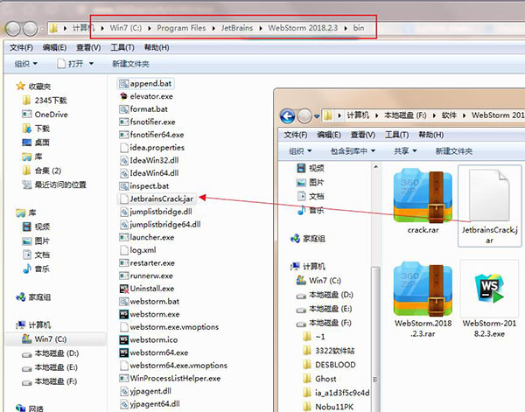This screenshot has width=525, height=412.
Task: Open the 共享 dropdown in right window
Action: [x=404, y=151]
